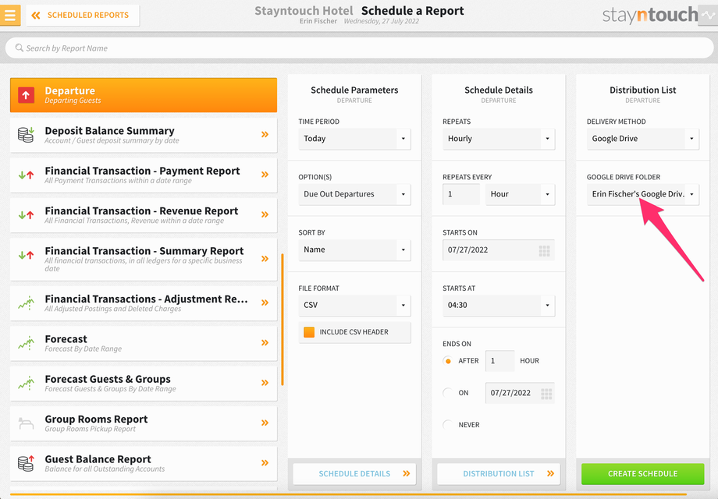Open the Option(s) Due Out Departures dropdown
Image resolution: width=718 pixels, height=499 pixels.
tap(354, 194)
